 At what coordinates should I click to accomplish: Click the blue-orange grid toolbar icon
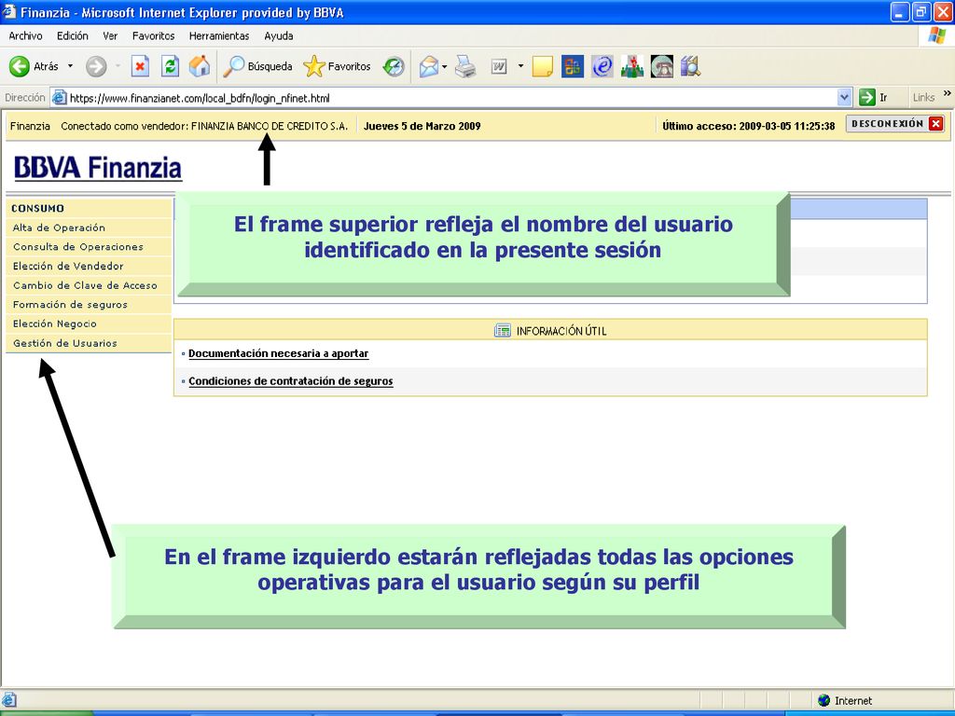tap(572, 66)
